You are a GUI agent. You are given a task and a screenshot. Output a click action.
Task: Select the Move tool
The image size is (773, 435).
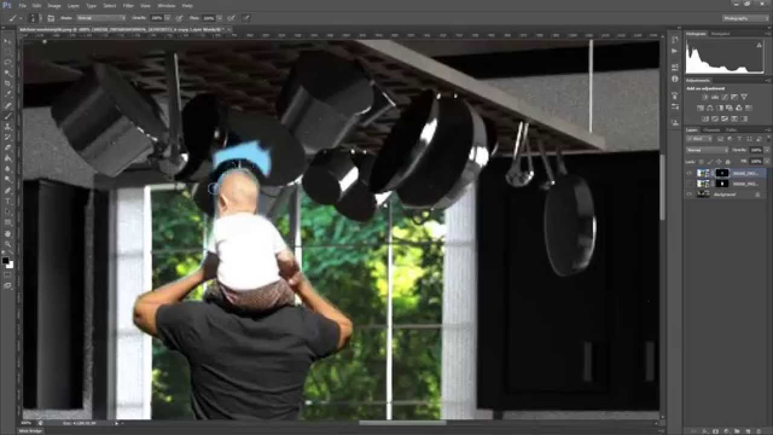pyautogui.click(x=8, y=40)
